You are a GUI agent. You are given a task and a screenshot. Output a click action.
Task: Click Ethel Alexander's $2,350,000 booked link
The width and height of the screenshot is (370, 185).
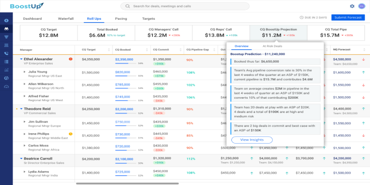pos(124,59)
